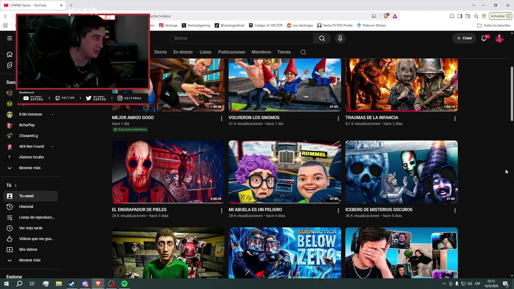Open the Windows Start menu
The width and height of the screenshot is (514, 289).
pos(6,284)
